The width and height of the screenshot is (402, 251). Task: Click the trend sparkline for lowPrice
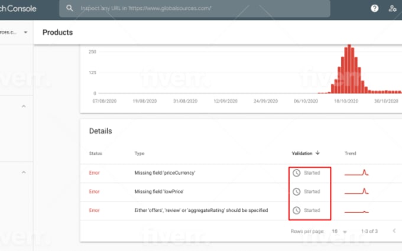[x=356, y=191]
